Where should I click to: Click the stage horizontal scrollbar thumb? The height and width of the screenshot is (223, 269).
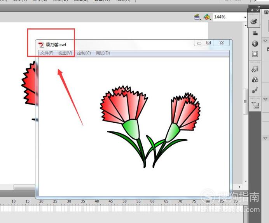(25, 187)
